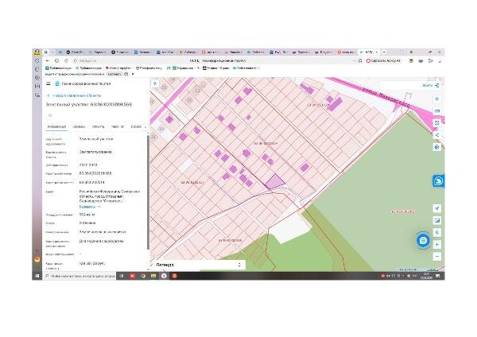477x337 pixels.
Task: Open Chrome from the taskbar
Action: (x=143, y=276)
